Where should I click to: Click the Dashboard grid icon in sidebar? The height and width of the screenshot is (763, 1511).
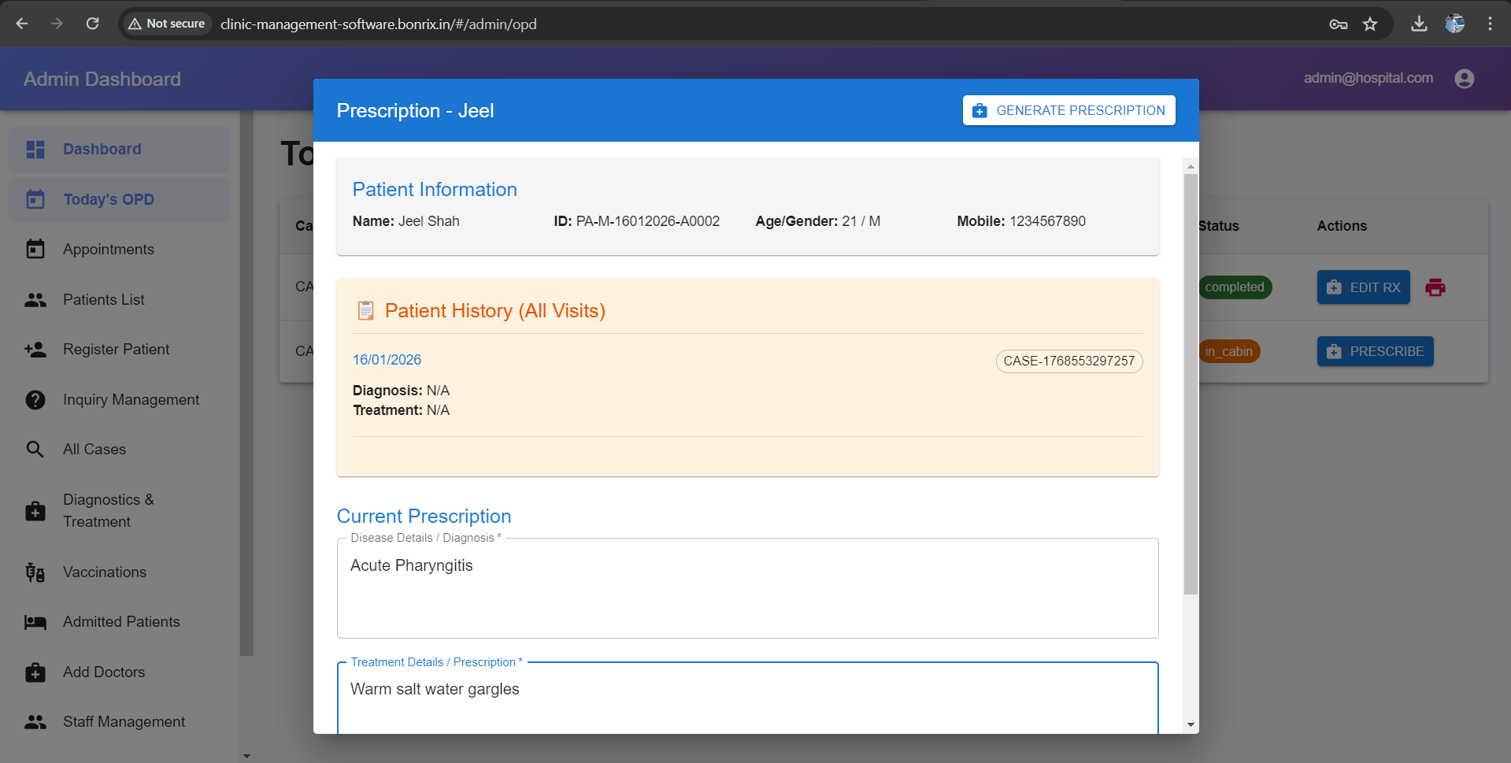[x=35, y=149]
